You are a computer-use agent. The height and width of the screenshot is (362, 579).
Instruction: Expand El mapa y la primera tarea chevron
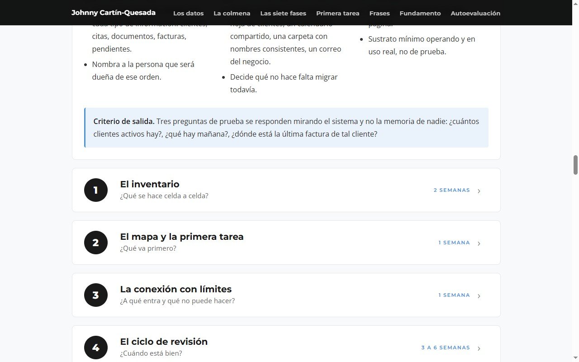pos(479,243)
